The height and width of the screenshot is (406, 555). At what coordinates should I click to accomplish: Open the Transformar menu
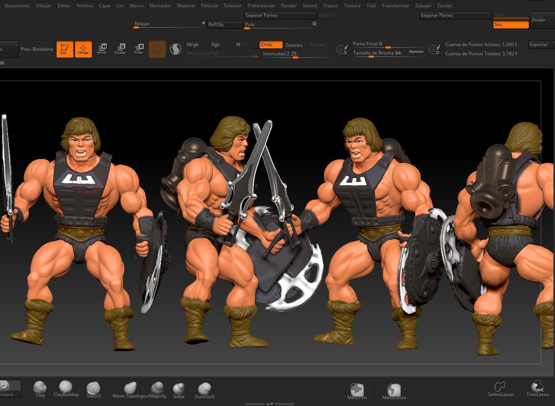395,6
